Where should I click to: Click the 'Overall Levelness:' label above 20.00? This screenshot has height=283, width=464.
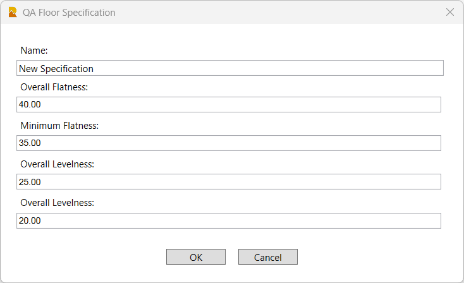[x=57, y=203]
